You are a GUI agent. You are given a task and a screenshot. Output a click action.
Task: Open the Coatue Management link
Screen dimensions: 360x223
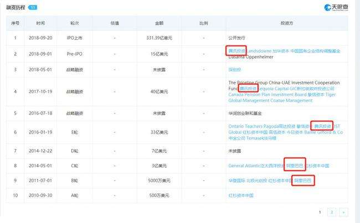click(x=291, y=100)
